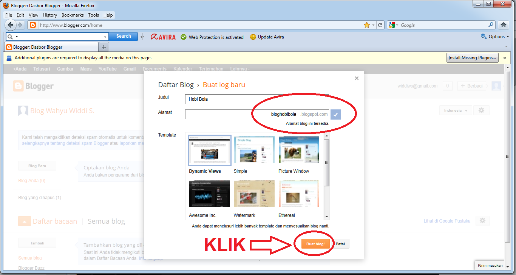Open the Avira search box dropdown
The height and width of the screenshot is (275, 516).
pyautogui.click(x=105, y=37)
